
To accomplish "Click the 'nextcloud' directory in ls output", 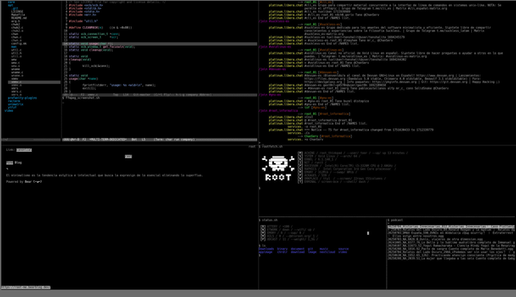I will [327, 252].
